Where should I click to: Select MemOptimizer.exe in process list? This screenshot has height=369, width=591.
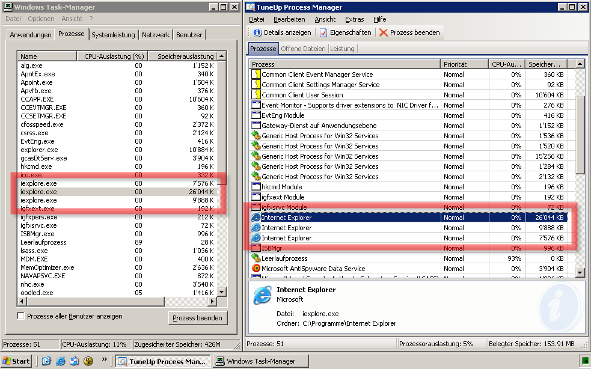(117, 267)
